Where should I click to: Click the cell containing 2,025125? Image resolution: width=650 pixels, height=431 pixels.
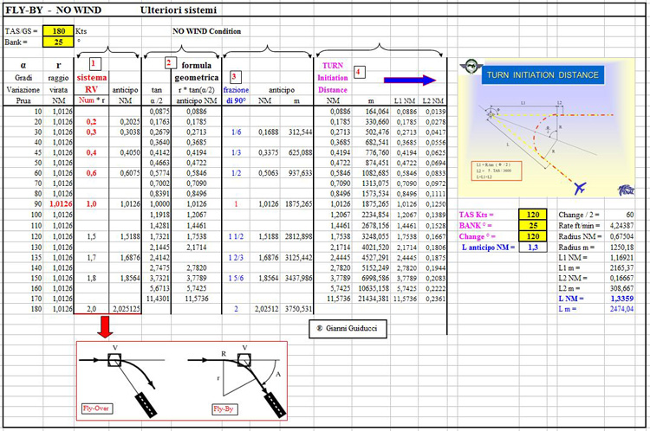[127, 309]
